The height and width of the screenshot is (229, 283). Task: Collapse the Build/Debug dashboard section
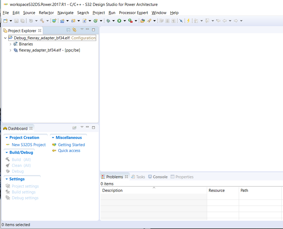click(x=7, y=153)
